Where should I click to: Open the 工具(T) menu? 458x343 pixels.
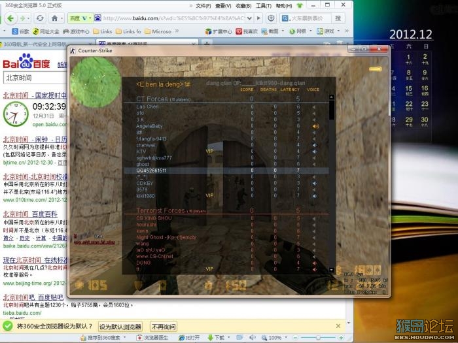pos(264,5)
